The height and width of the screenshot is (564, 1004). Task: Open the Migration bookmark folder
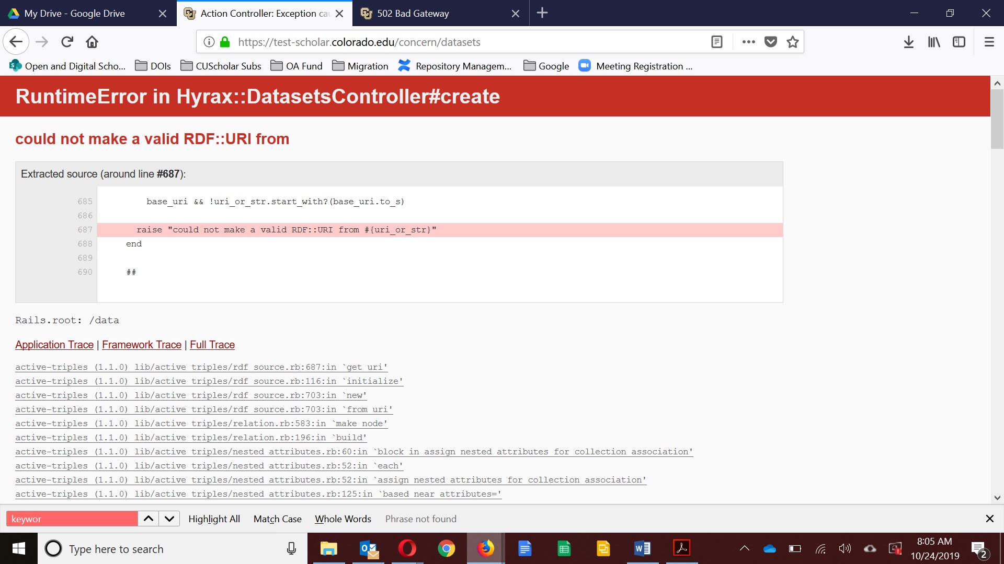tap(360, 66)
